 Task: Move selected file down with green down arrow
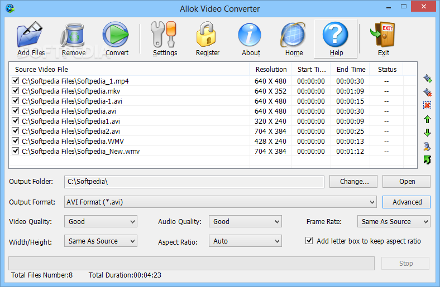click(x=427, y=133)
